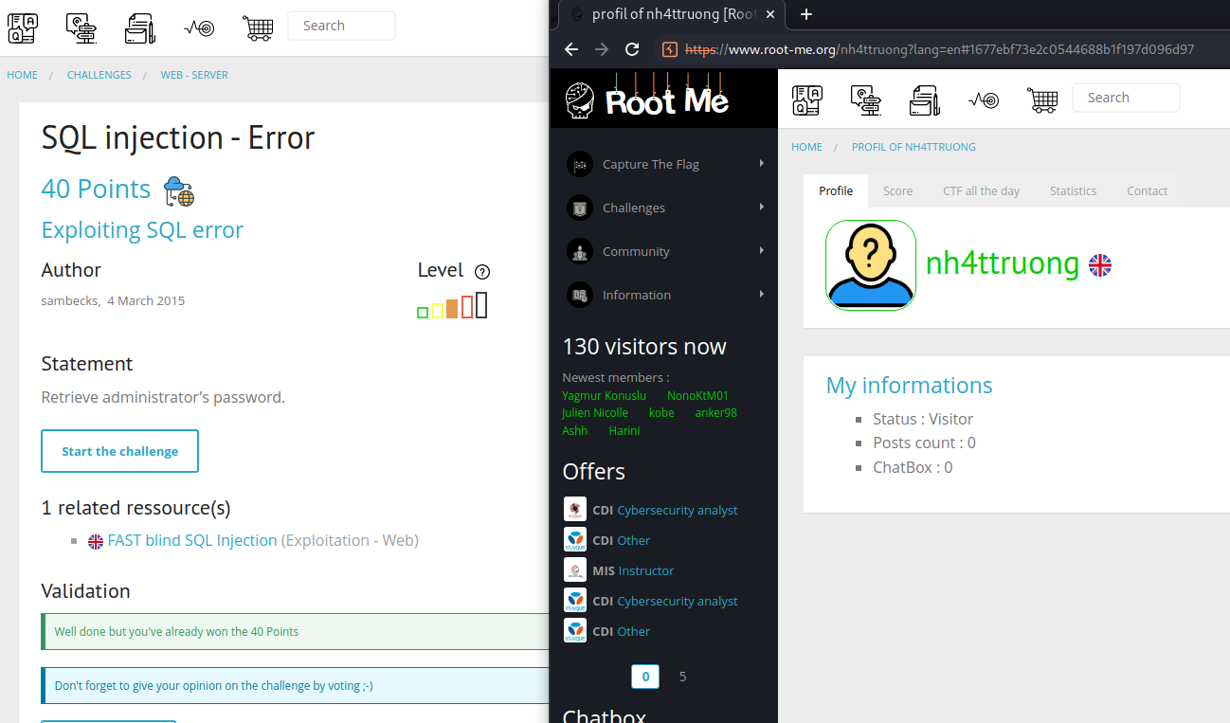Open newest member anker98 profile
This screenshot has height=723, width=1230.
point(716,412)
